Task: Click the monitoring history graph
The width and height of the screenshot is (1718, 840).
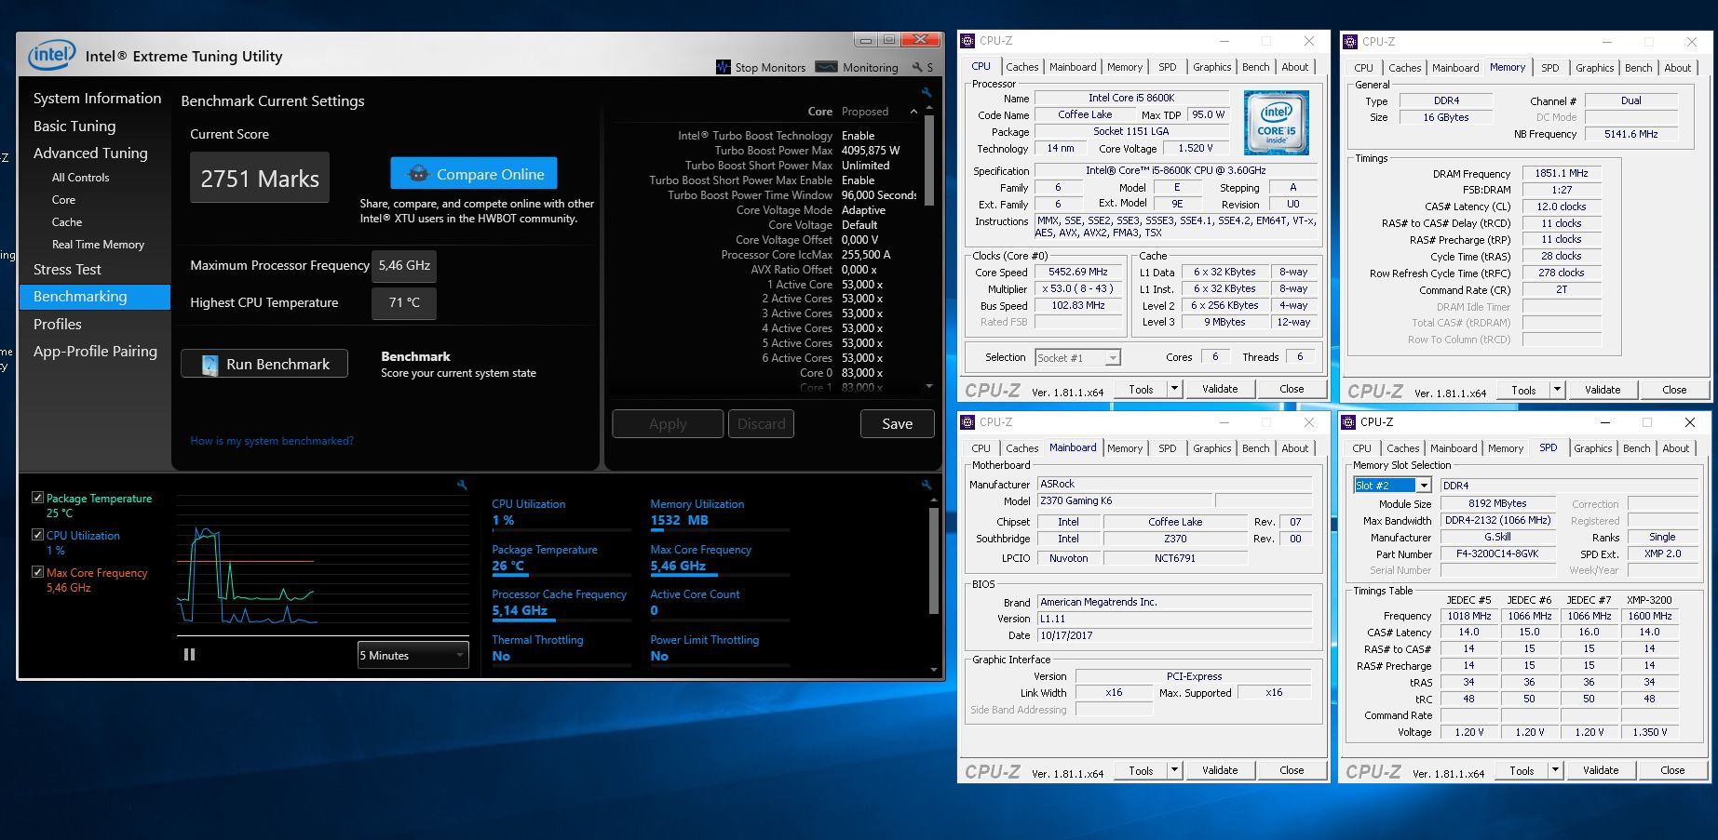Action: tap(322, 567)
